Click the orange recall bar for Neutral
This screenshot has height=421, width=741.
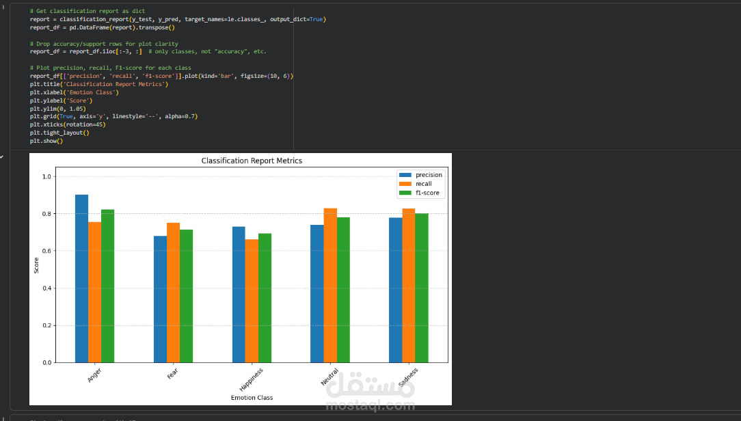(330, 286)
